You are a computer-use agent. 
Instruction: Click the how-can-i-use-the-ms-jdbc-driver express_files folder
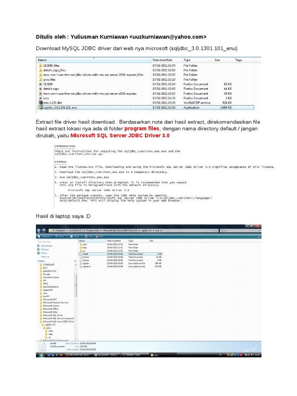click(91, 75)
